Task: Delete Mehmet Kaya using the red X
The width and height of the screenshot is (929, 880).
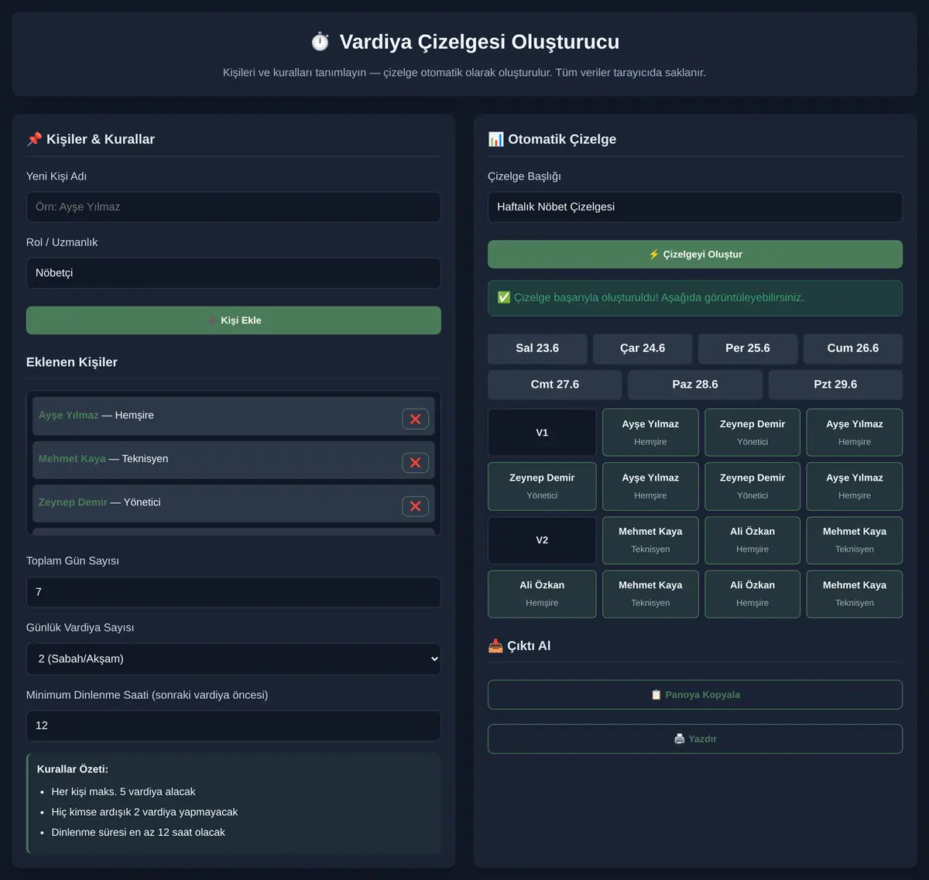Action: click(415, 462)
